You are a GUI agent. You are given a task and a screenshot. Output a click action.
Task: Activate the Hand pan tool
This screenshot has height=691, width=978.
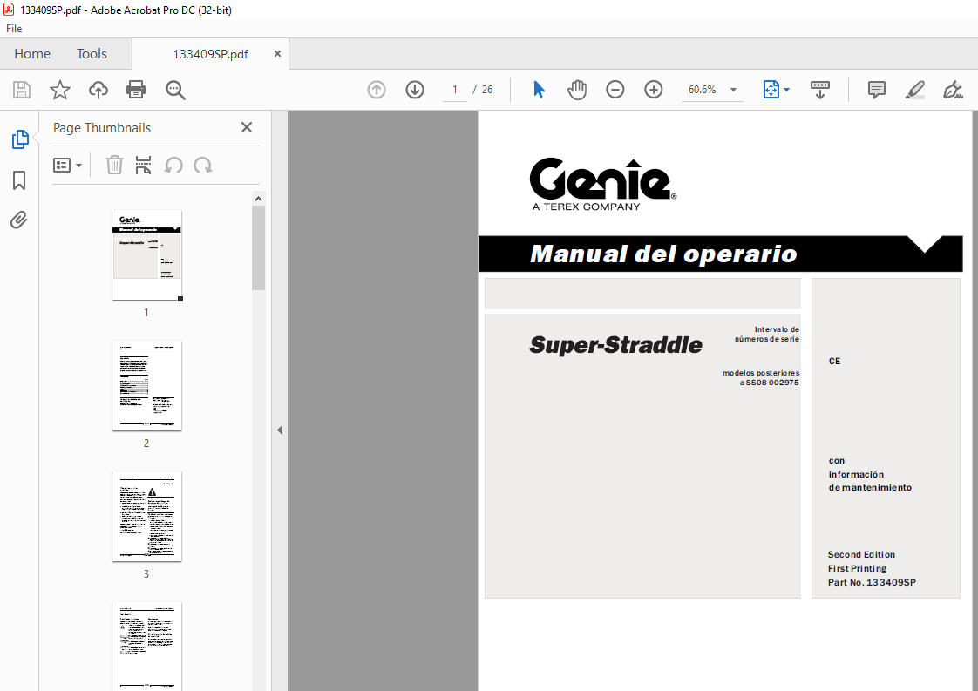click(x=577, y=90)
